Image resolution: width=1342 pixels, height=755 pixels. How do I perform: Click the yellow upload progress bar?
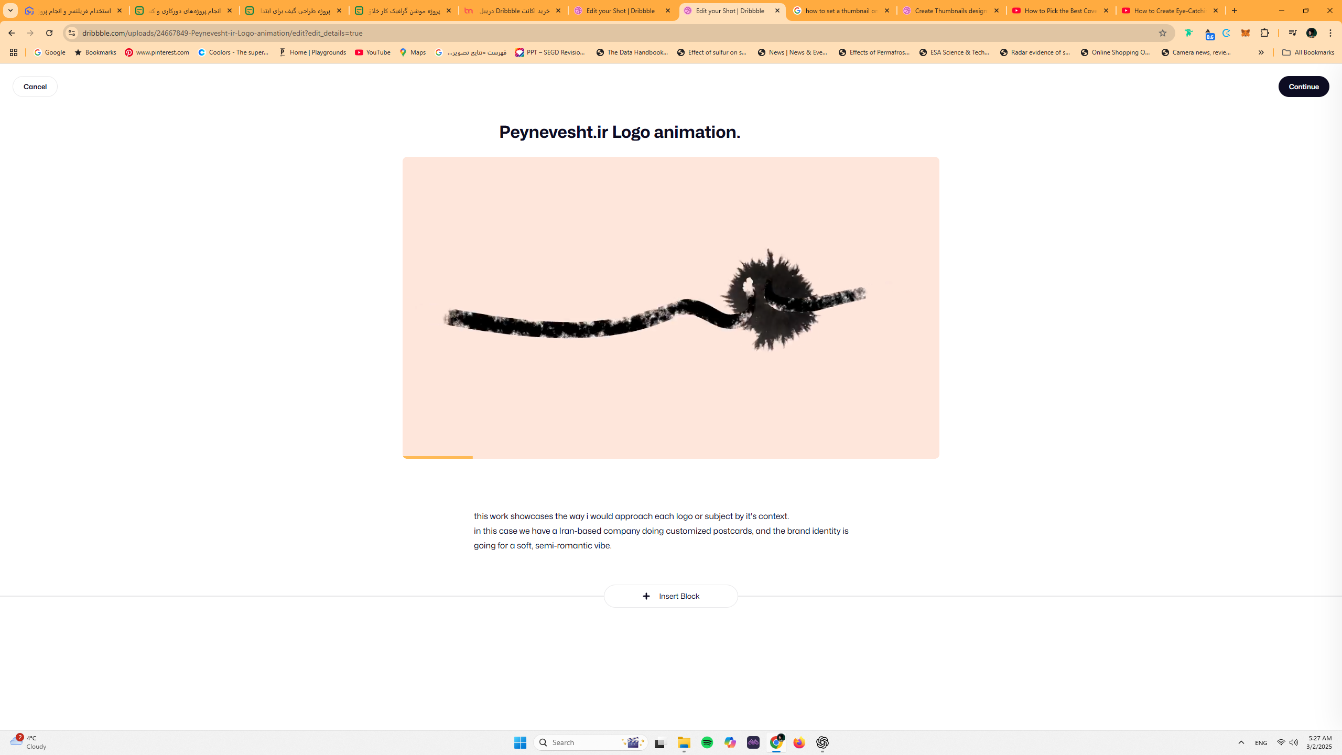437,457
